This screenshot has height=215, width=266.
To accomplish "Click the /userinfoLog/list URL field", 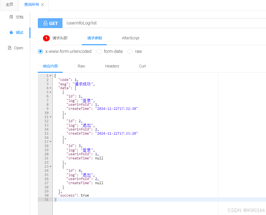I will pyautogui.click(x=81, y=23).
